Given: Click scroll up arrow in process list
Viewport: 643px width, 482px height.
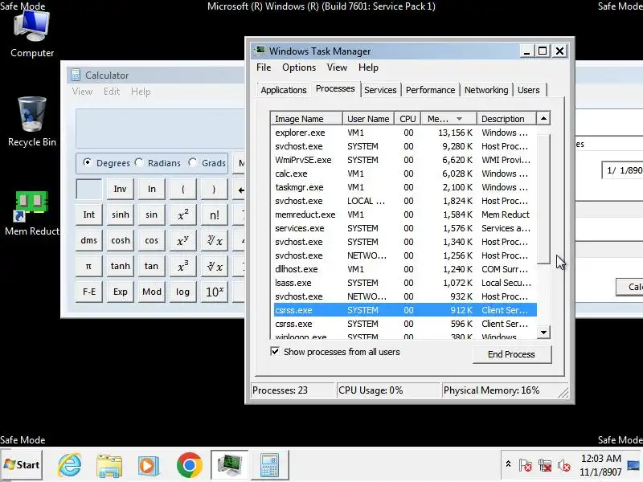Looking at the screenshot, I should click(543, 118).
